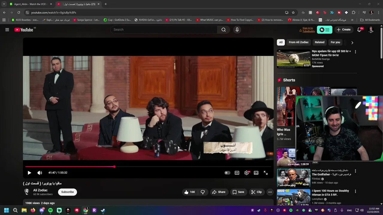Save the video to playlist

coord(238,192)
